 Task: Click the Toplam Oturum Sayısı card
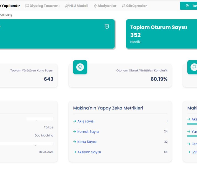161,34
